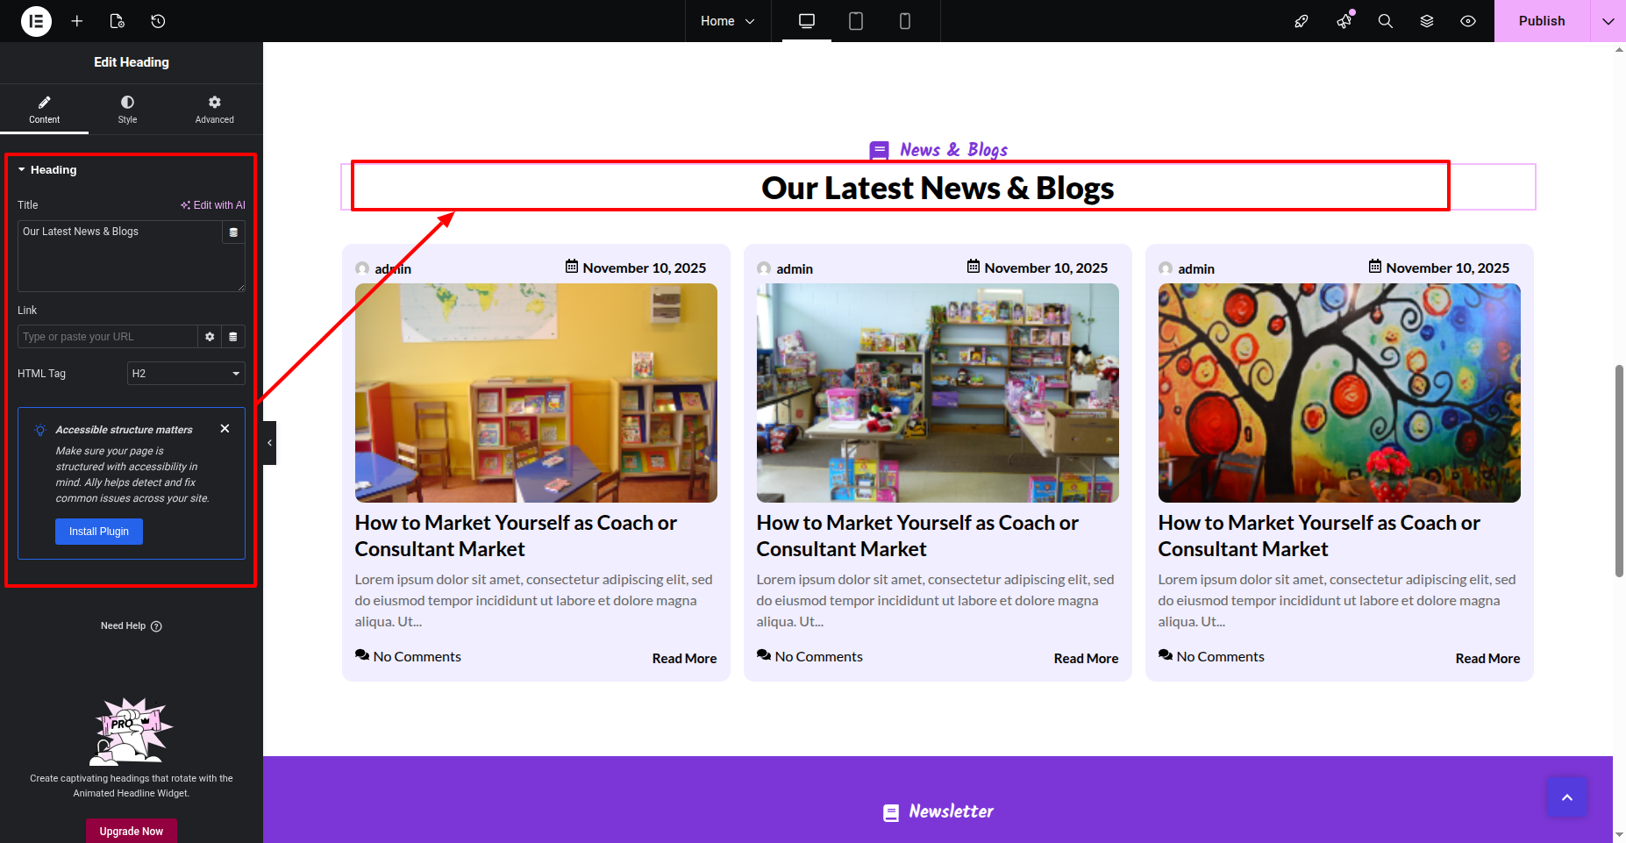
Task: Click the Upgrade Now button
Action: (132, 831)
